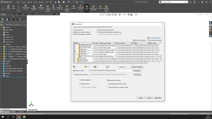212x119 pixels.
Task: Click Vložit součásti in the assembly ribbon
Action: tap(8, 7)
